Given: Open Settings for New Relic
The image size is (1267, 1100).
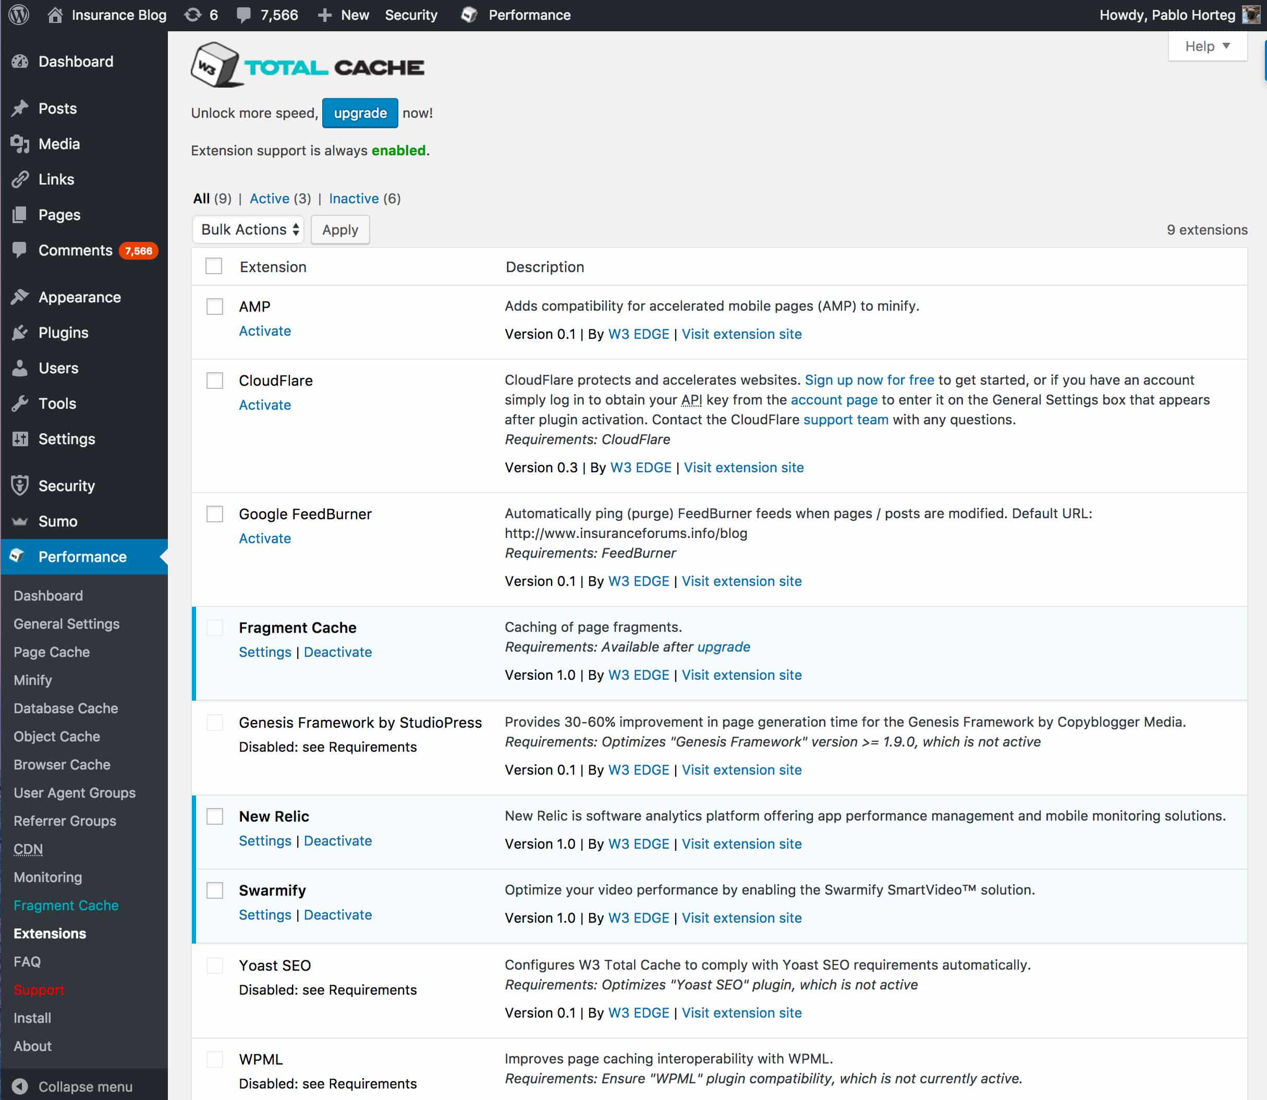Looking at the screenshot, I should [x=264, y=841].
